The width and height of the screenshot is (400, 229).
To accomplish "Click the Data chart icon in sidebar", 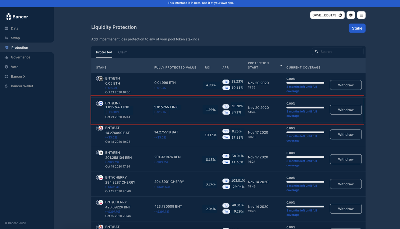I will [x=6, y=28].
